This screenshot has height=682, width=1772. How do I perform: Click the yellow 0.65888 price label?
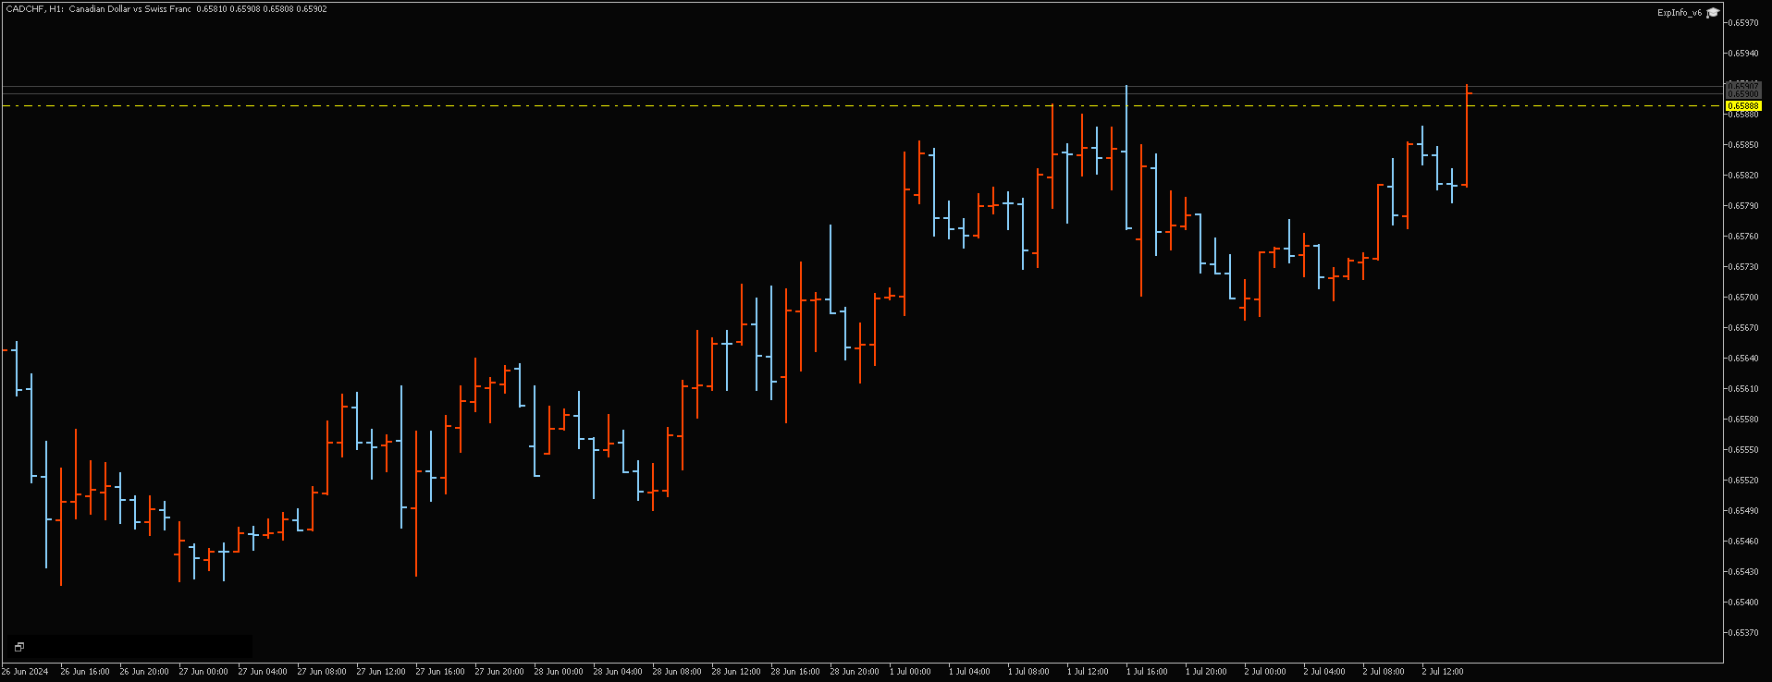[x=1743, y=106]
